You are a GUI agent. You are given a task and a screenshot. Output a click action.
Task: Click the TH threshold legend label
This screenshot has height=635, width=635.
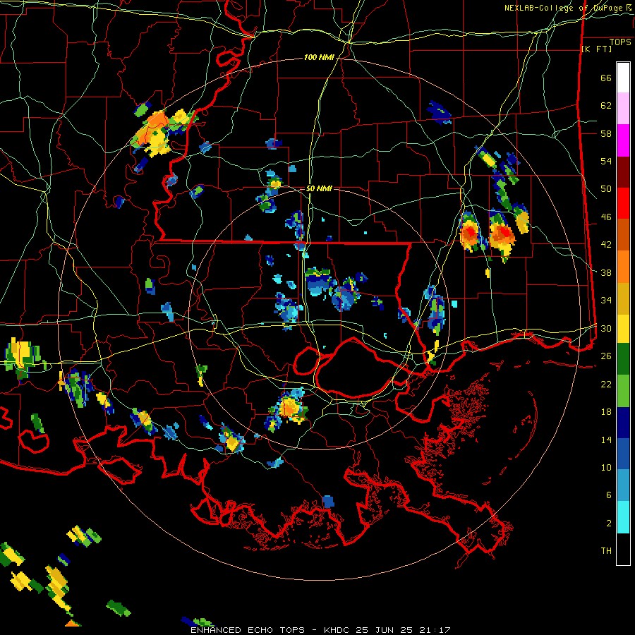(606, 551)
